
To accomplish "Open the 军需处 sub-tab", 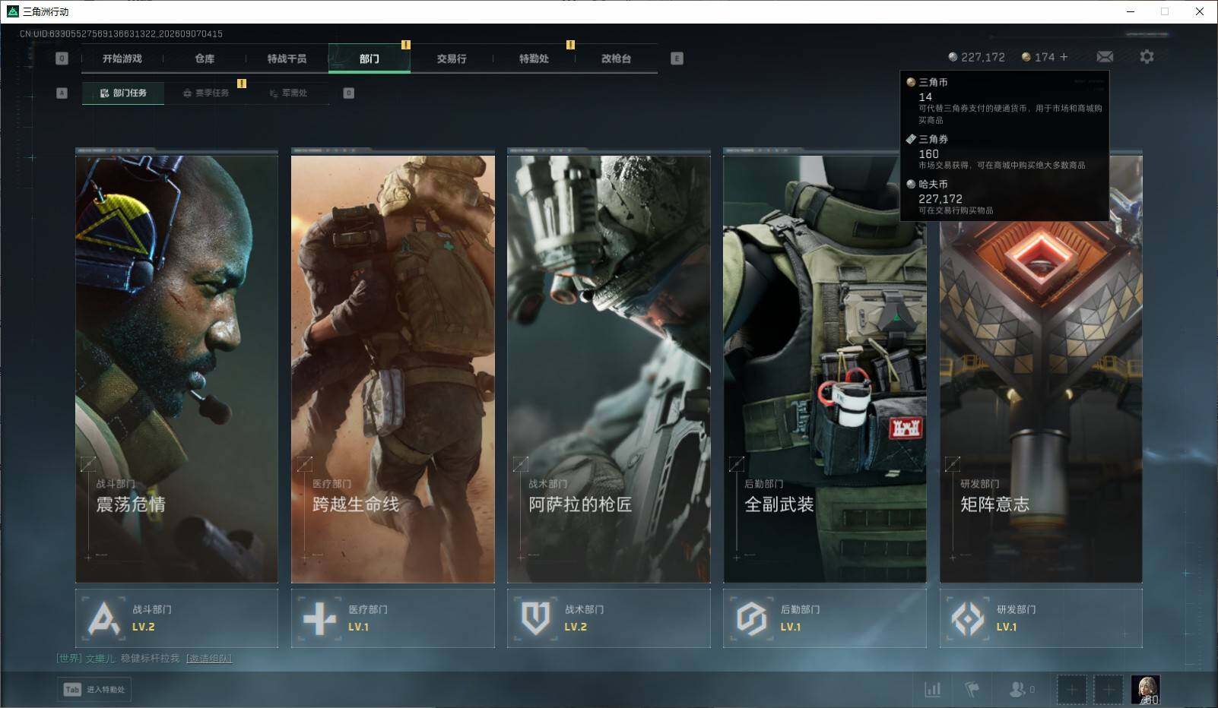I will (288, 93).
